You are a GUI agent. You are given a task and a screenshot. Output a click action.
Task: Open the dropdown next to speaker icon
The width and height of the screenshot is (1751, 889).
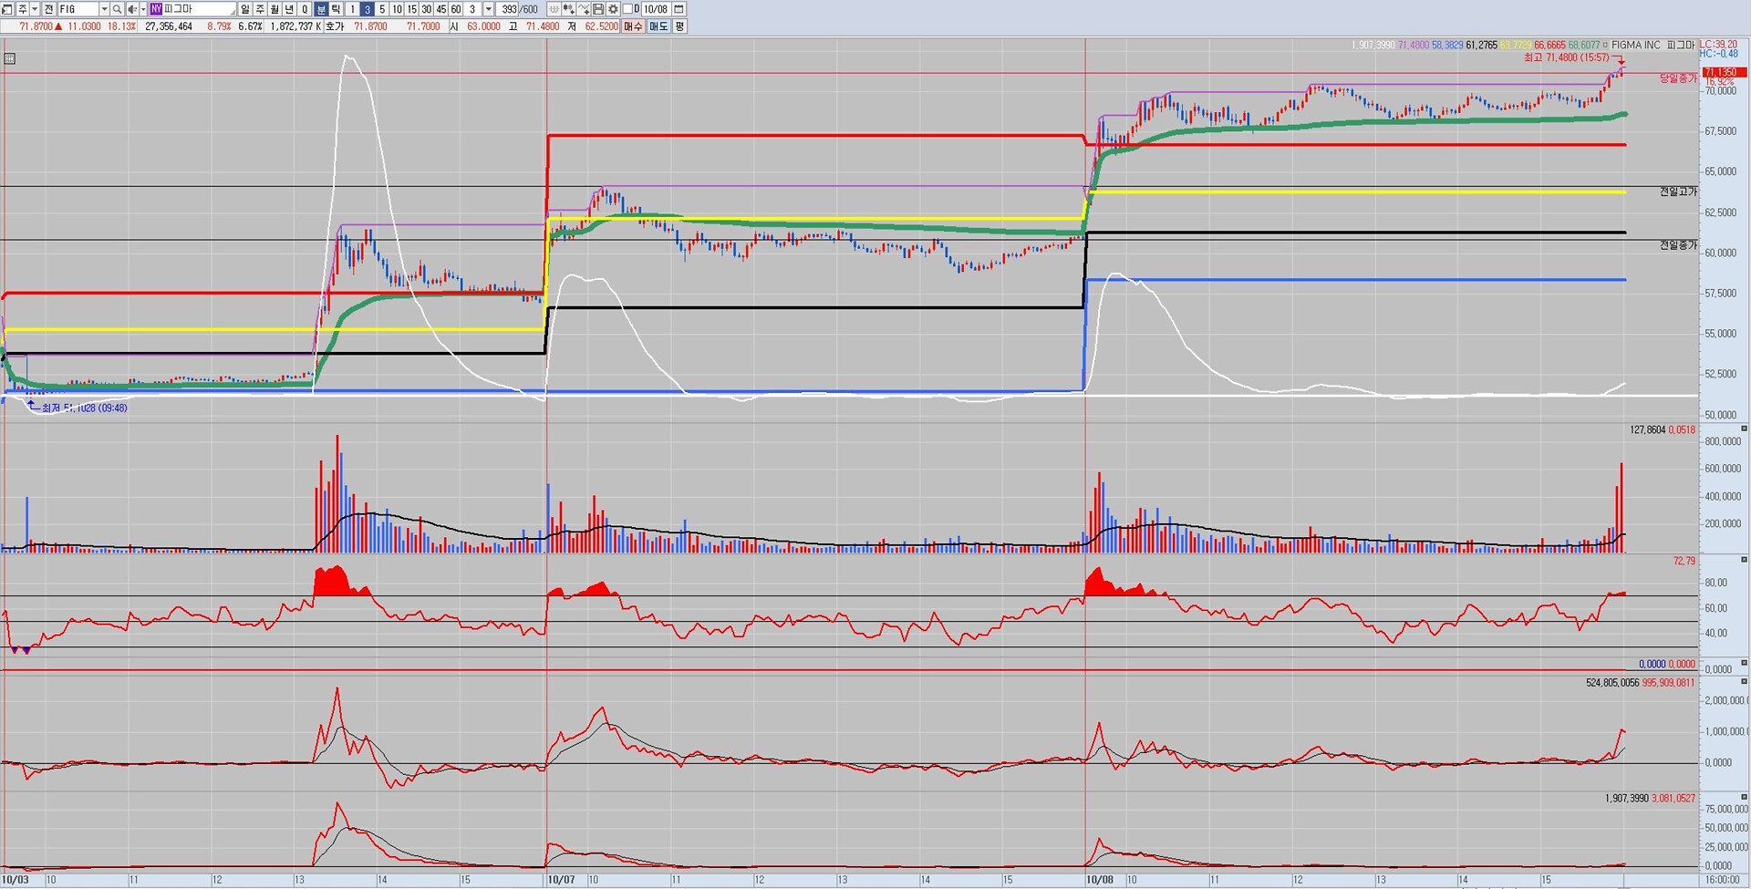143,9
